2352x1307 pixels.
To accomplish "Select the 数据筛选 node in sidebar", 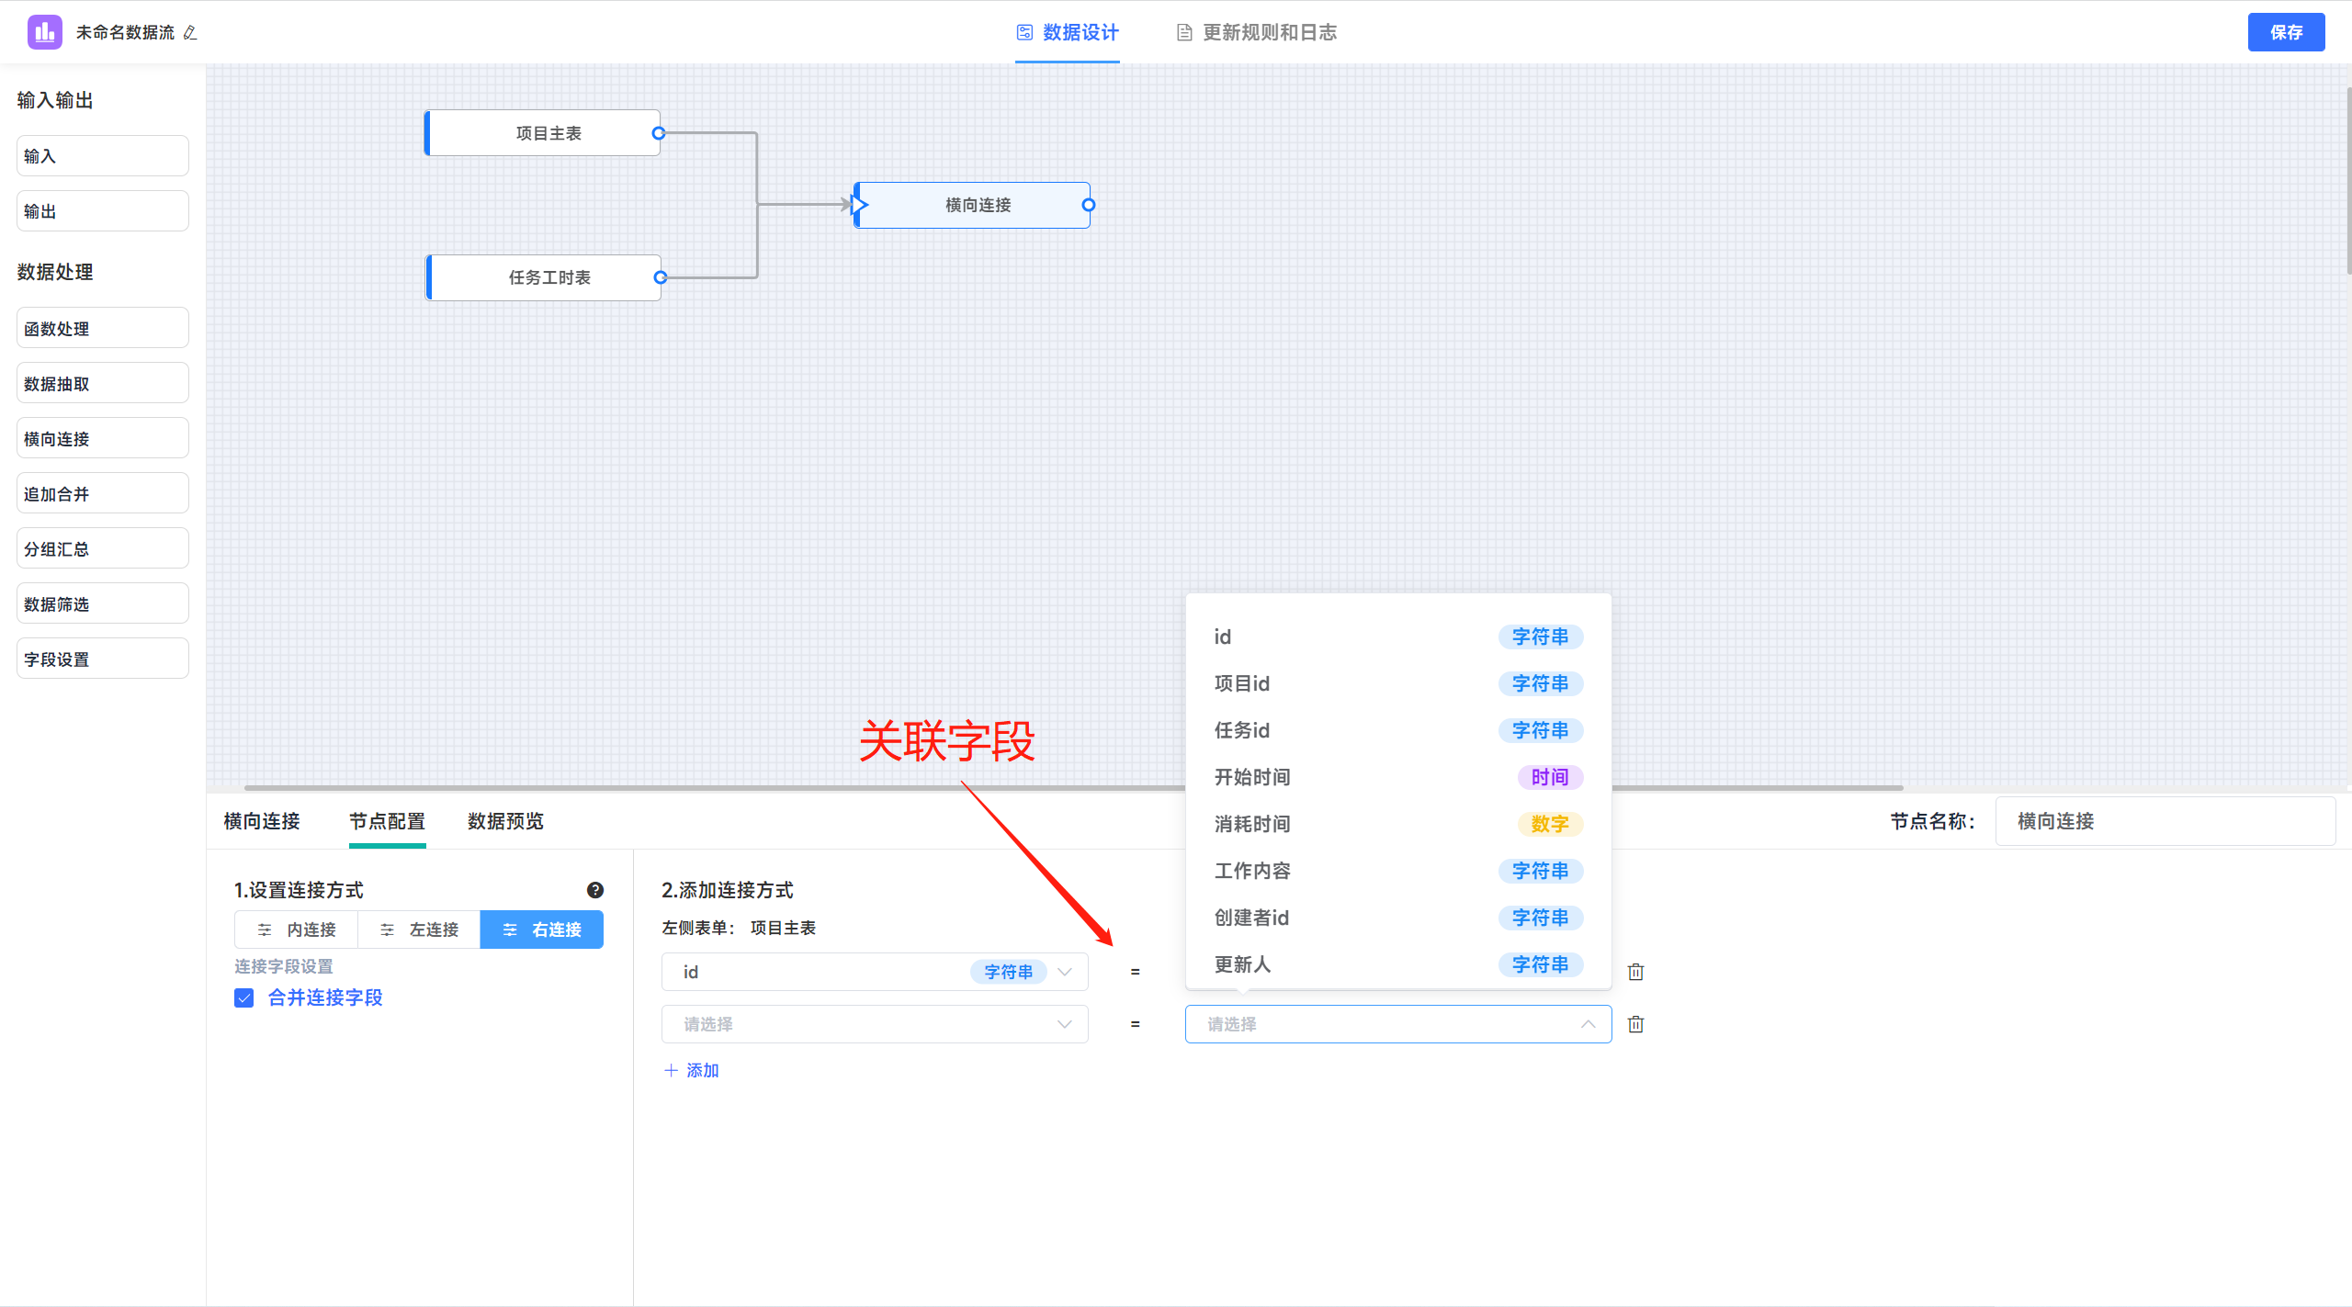I will tap(103, 603).
